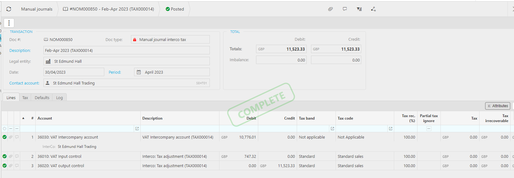This screenshot has height=178, width=514.
Task: Open the attachments paperclip icon in header
Action: point(331,9)
